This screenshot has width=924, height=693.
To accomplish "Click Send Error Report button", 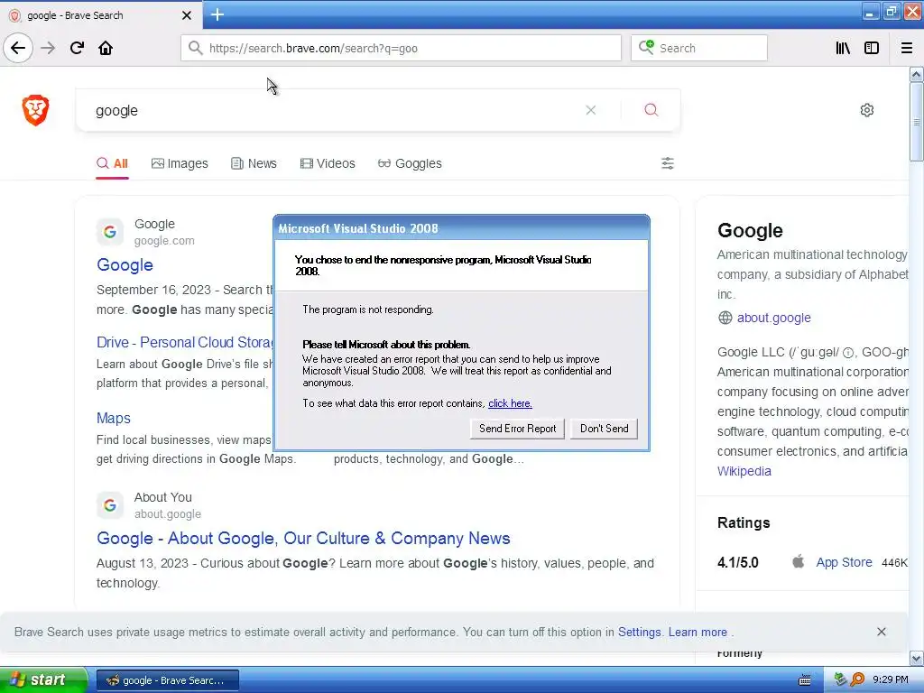I will pos(517,429).
